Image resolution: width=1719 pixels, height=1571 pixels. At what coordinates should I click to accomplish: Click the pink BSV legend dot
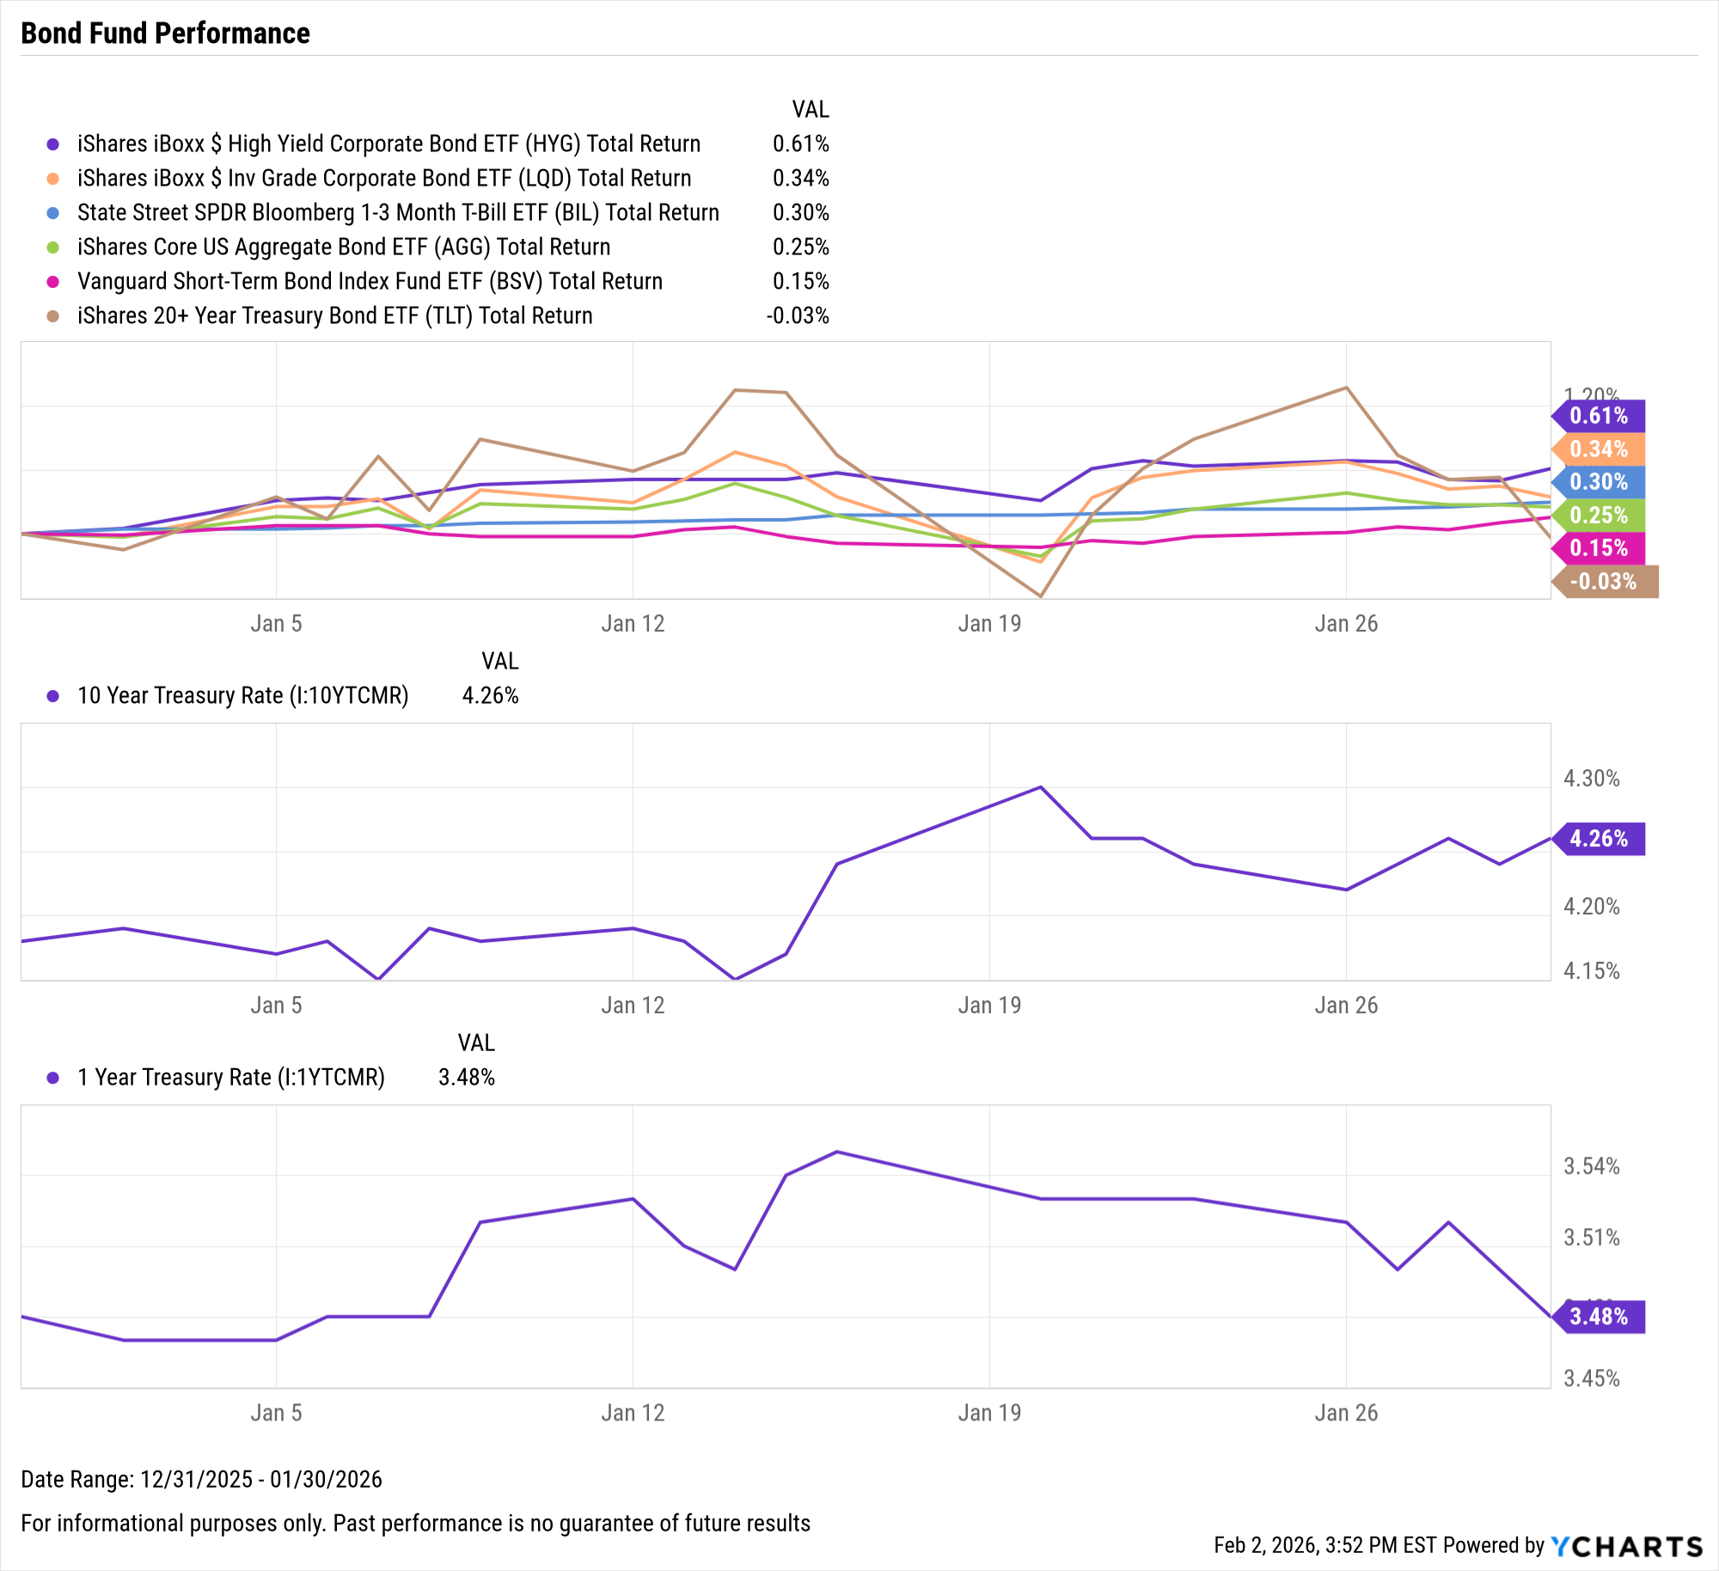53,282
